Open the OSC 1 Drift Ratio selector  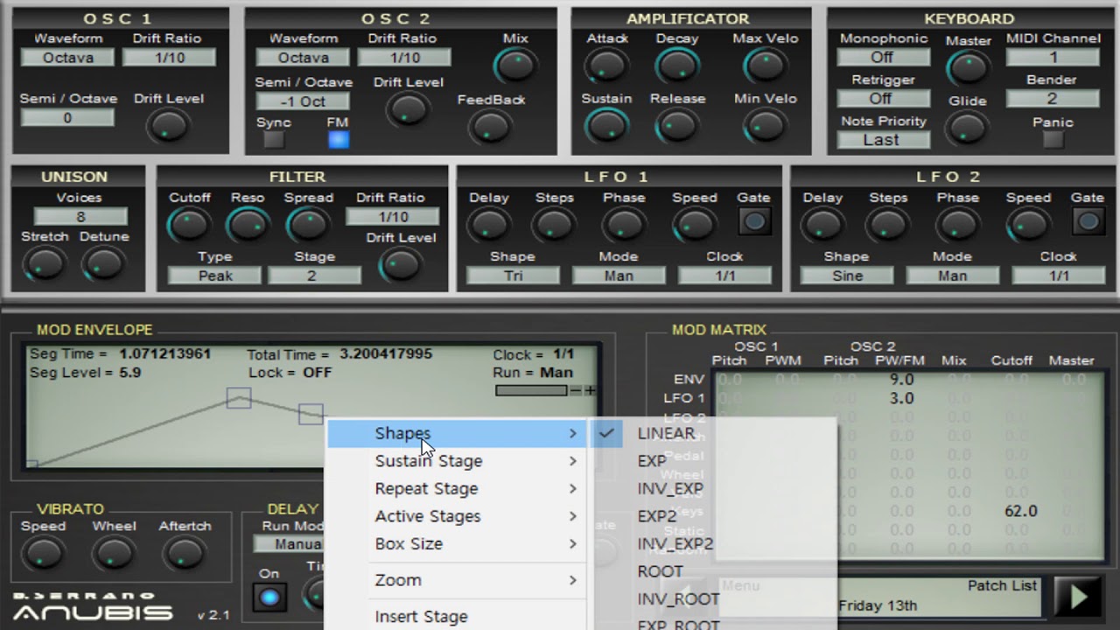pyautogui.click(x=169, y=57)
